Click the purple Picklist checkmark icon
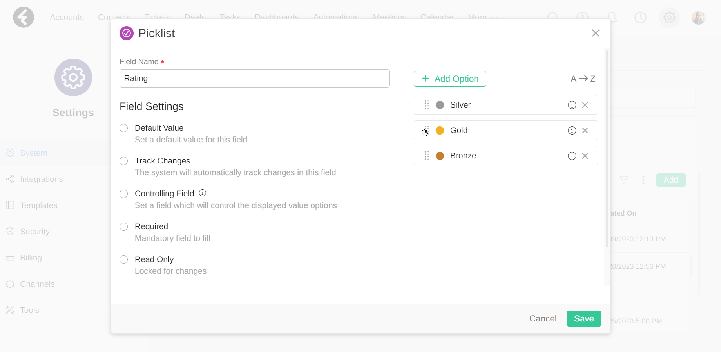 [127, 33]
